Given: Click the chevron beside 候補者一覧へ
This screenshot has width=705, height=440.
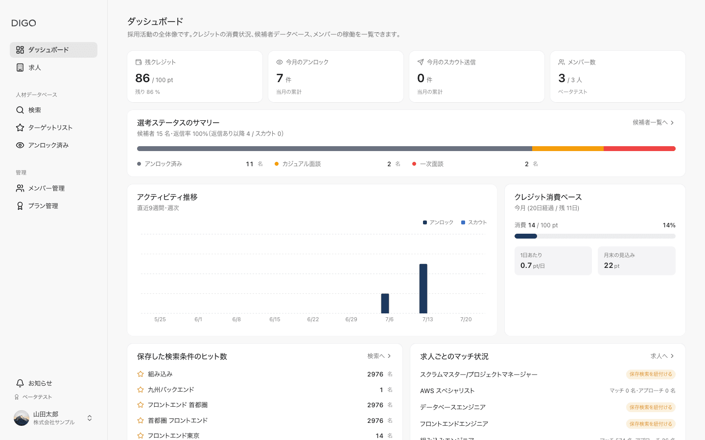Looking at the screenshot, I should click(x=672, y=123).
